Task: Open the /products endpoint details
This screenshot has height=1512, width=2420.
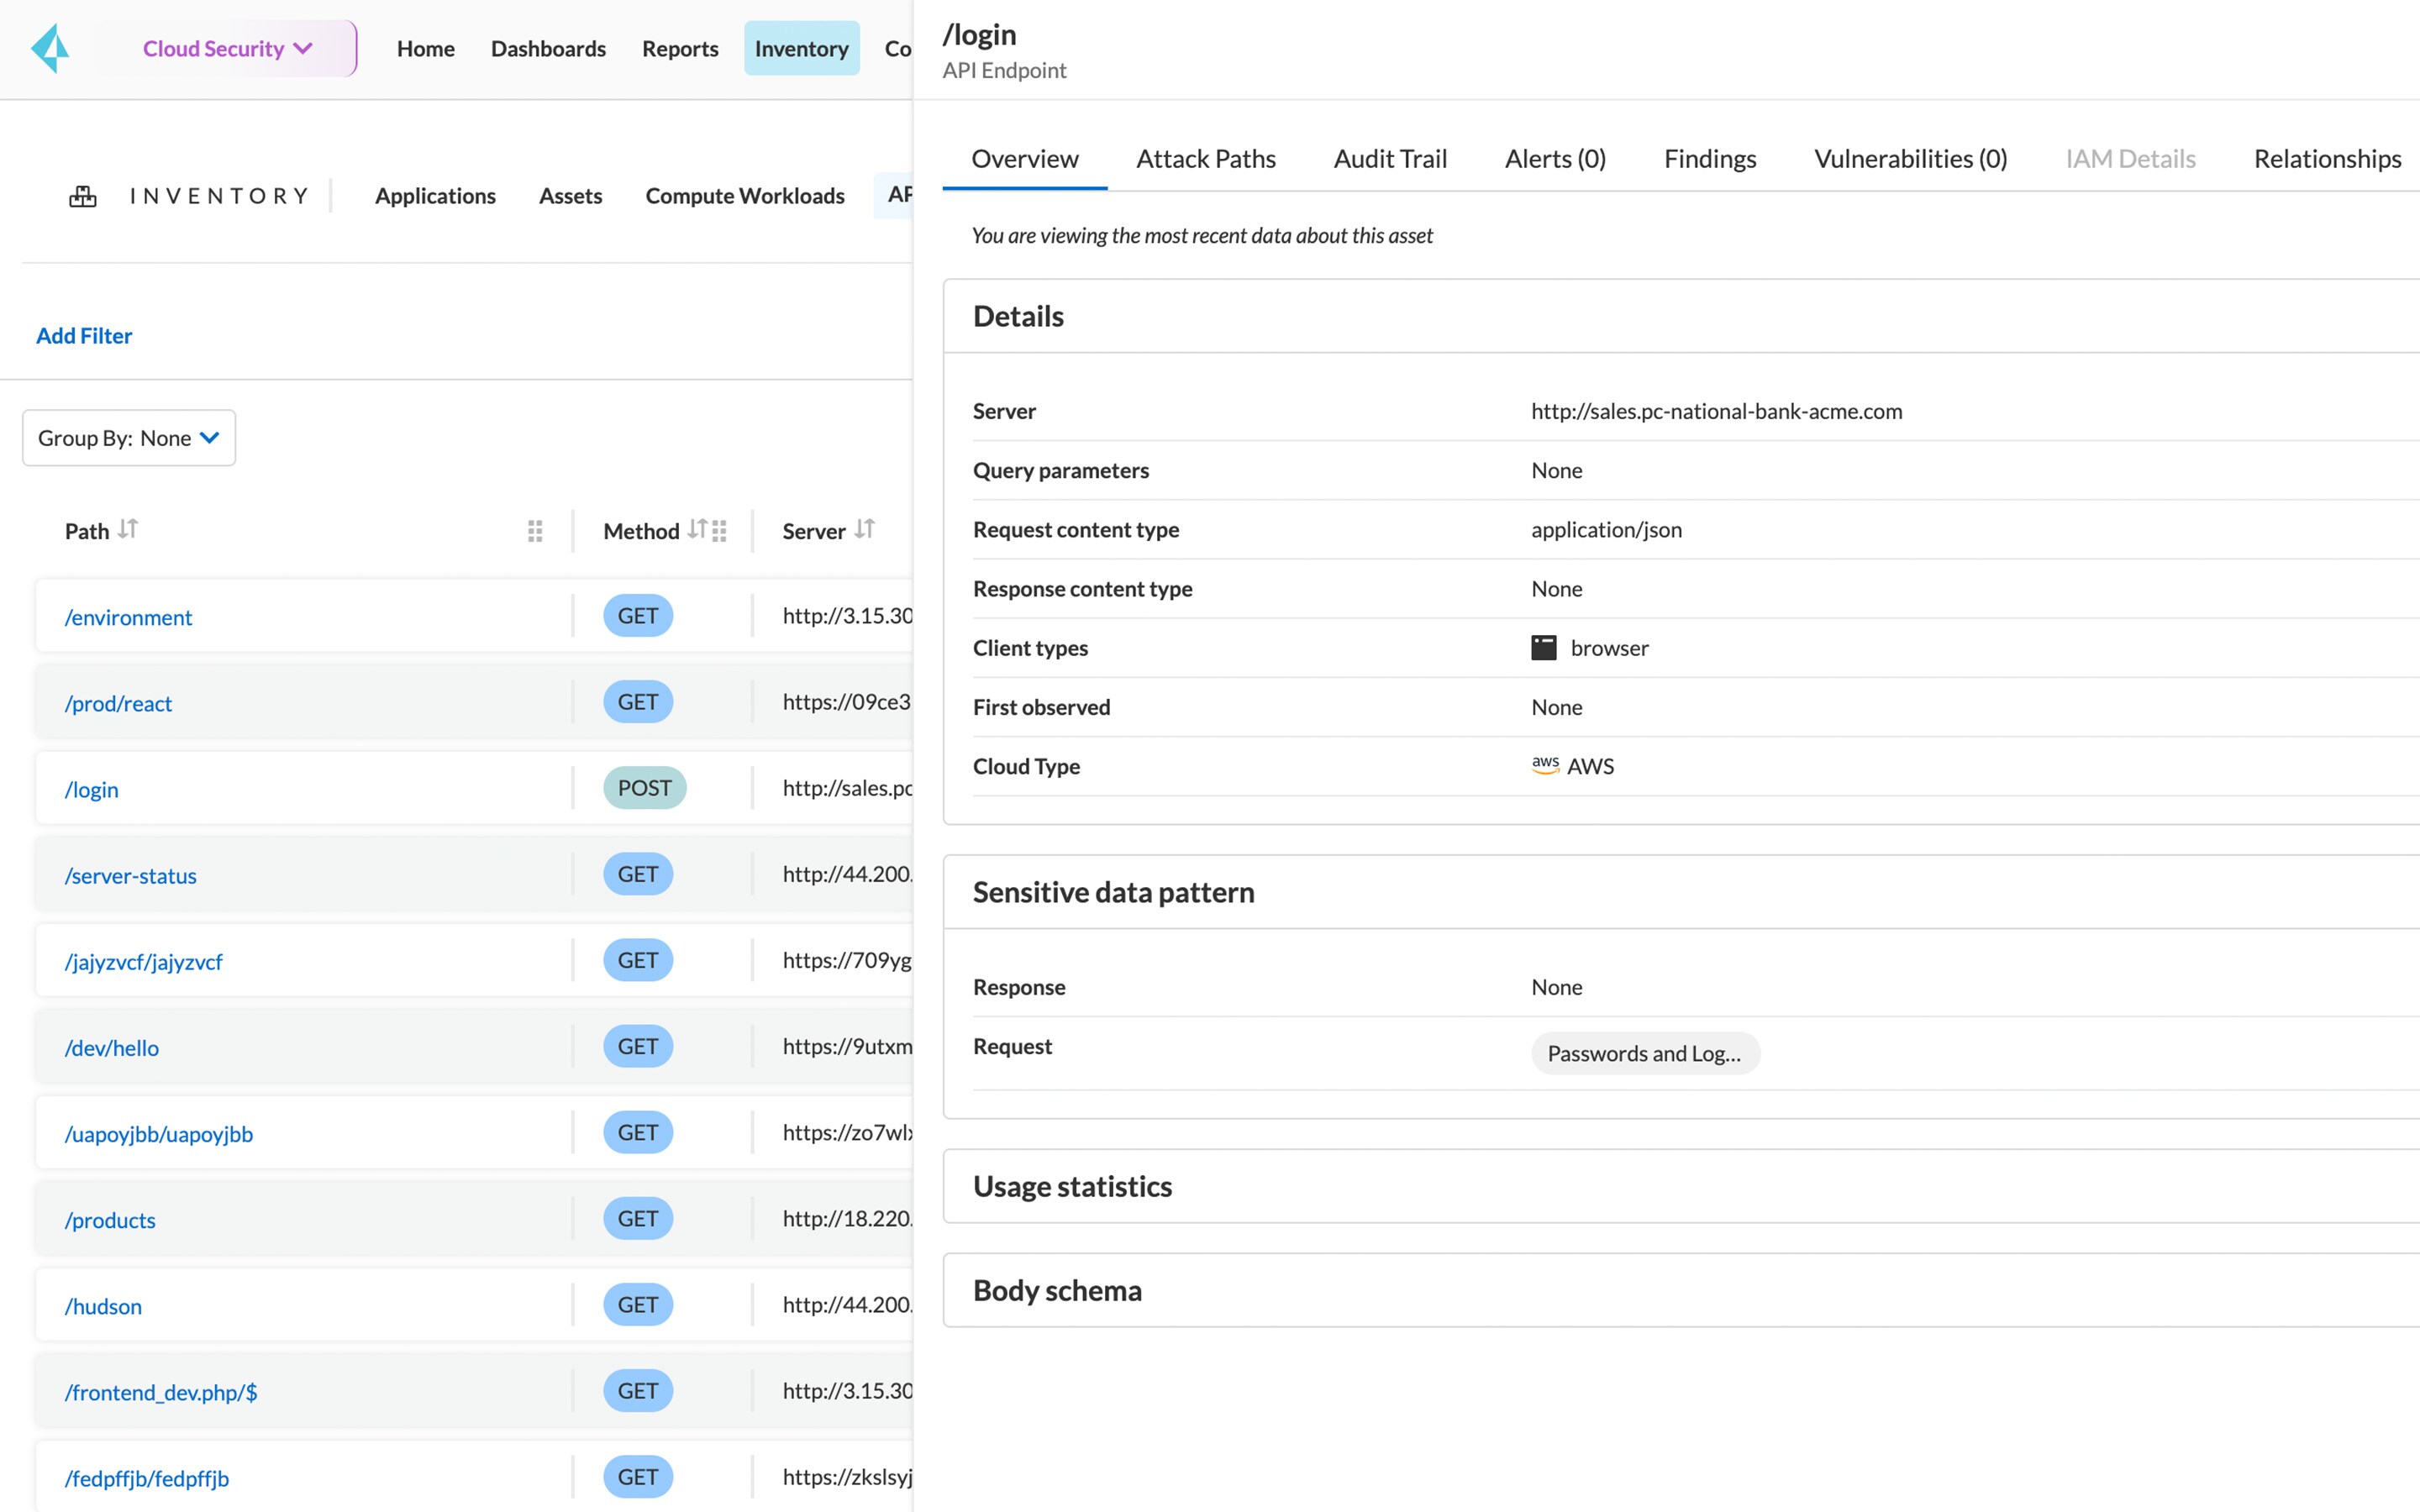Action: [x=110, y=1219]
